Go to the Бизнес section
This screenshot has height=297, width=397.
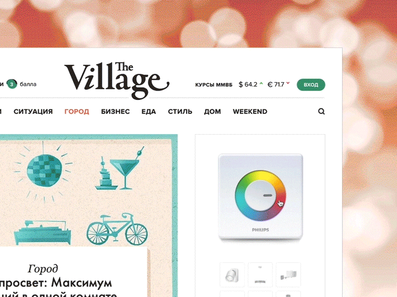[116, 111]
